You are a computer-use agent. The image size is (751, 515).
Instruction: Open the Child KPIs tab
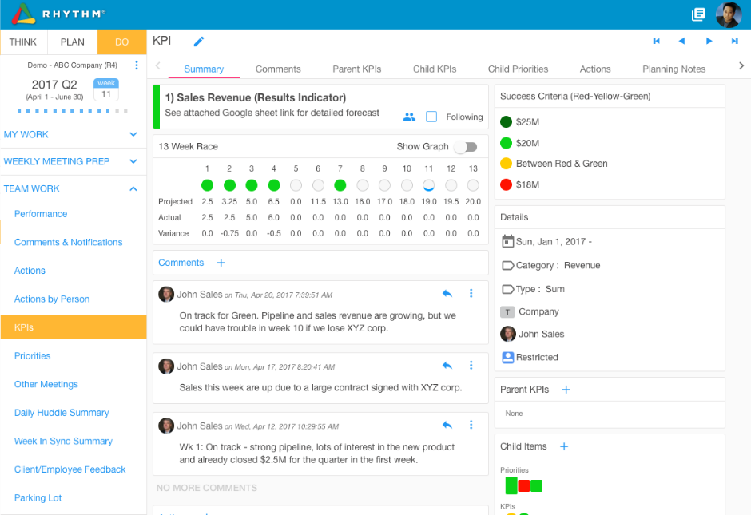pyautogui.click(x=435, y=69)
